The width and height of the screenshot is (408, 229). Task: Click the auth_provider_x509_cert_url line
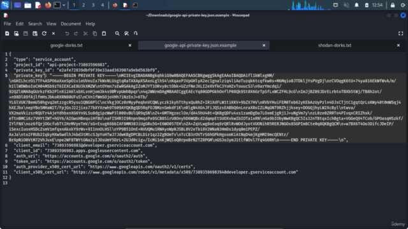click(x=105, y=167)
